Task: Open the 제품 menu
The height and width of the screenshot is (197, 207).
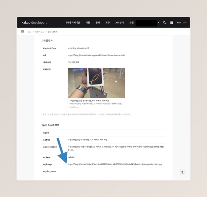Action: [x=88, y=23]
